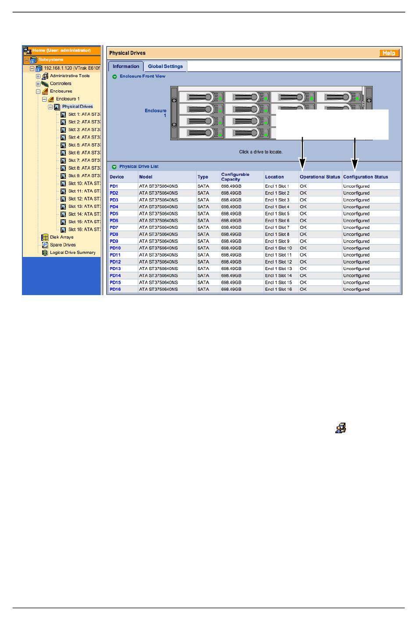Click the Home icon in the tree
This screenshot has height=620, width=417.
tap(27, 50)
